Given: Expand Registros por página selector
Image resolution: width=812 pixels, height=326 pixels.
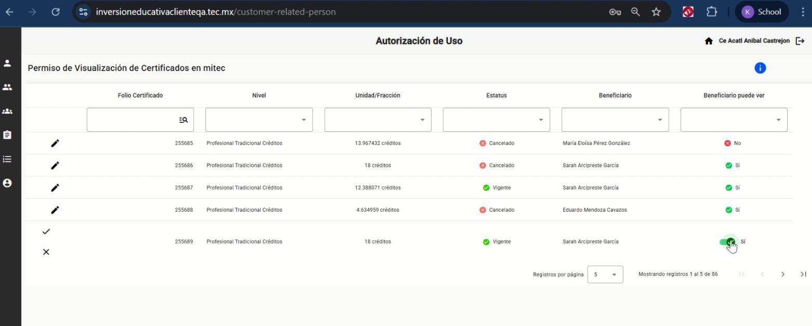Looking at the screenshot, I should coord(605,274).
